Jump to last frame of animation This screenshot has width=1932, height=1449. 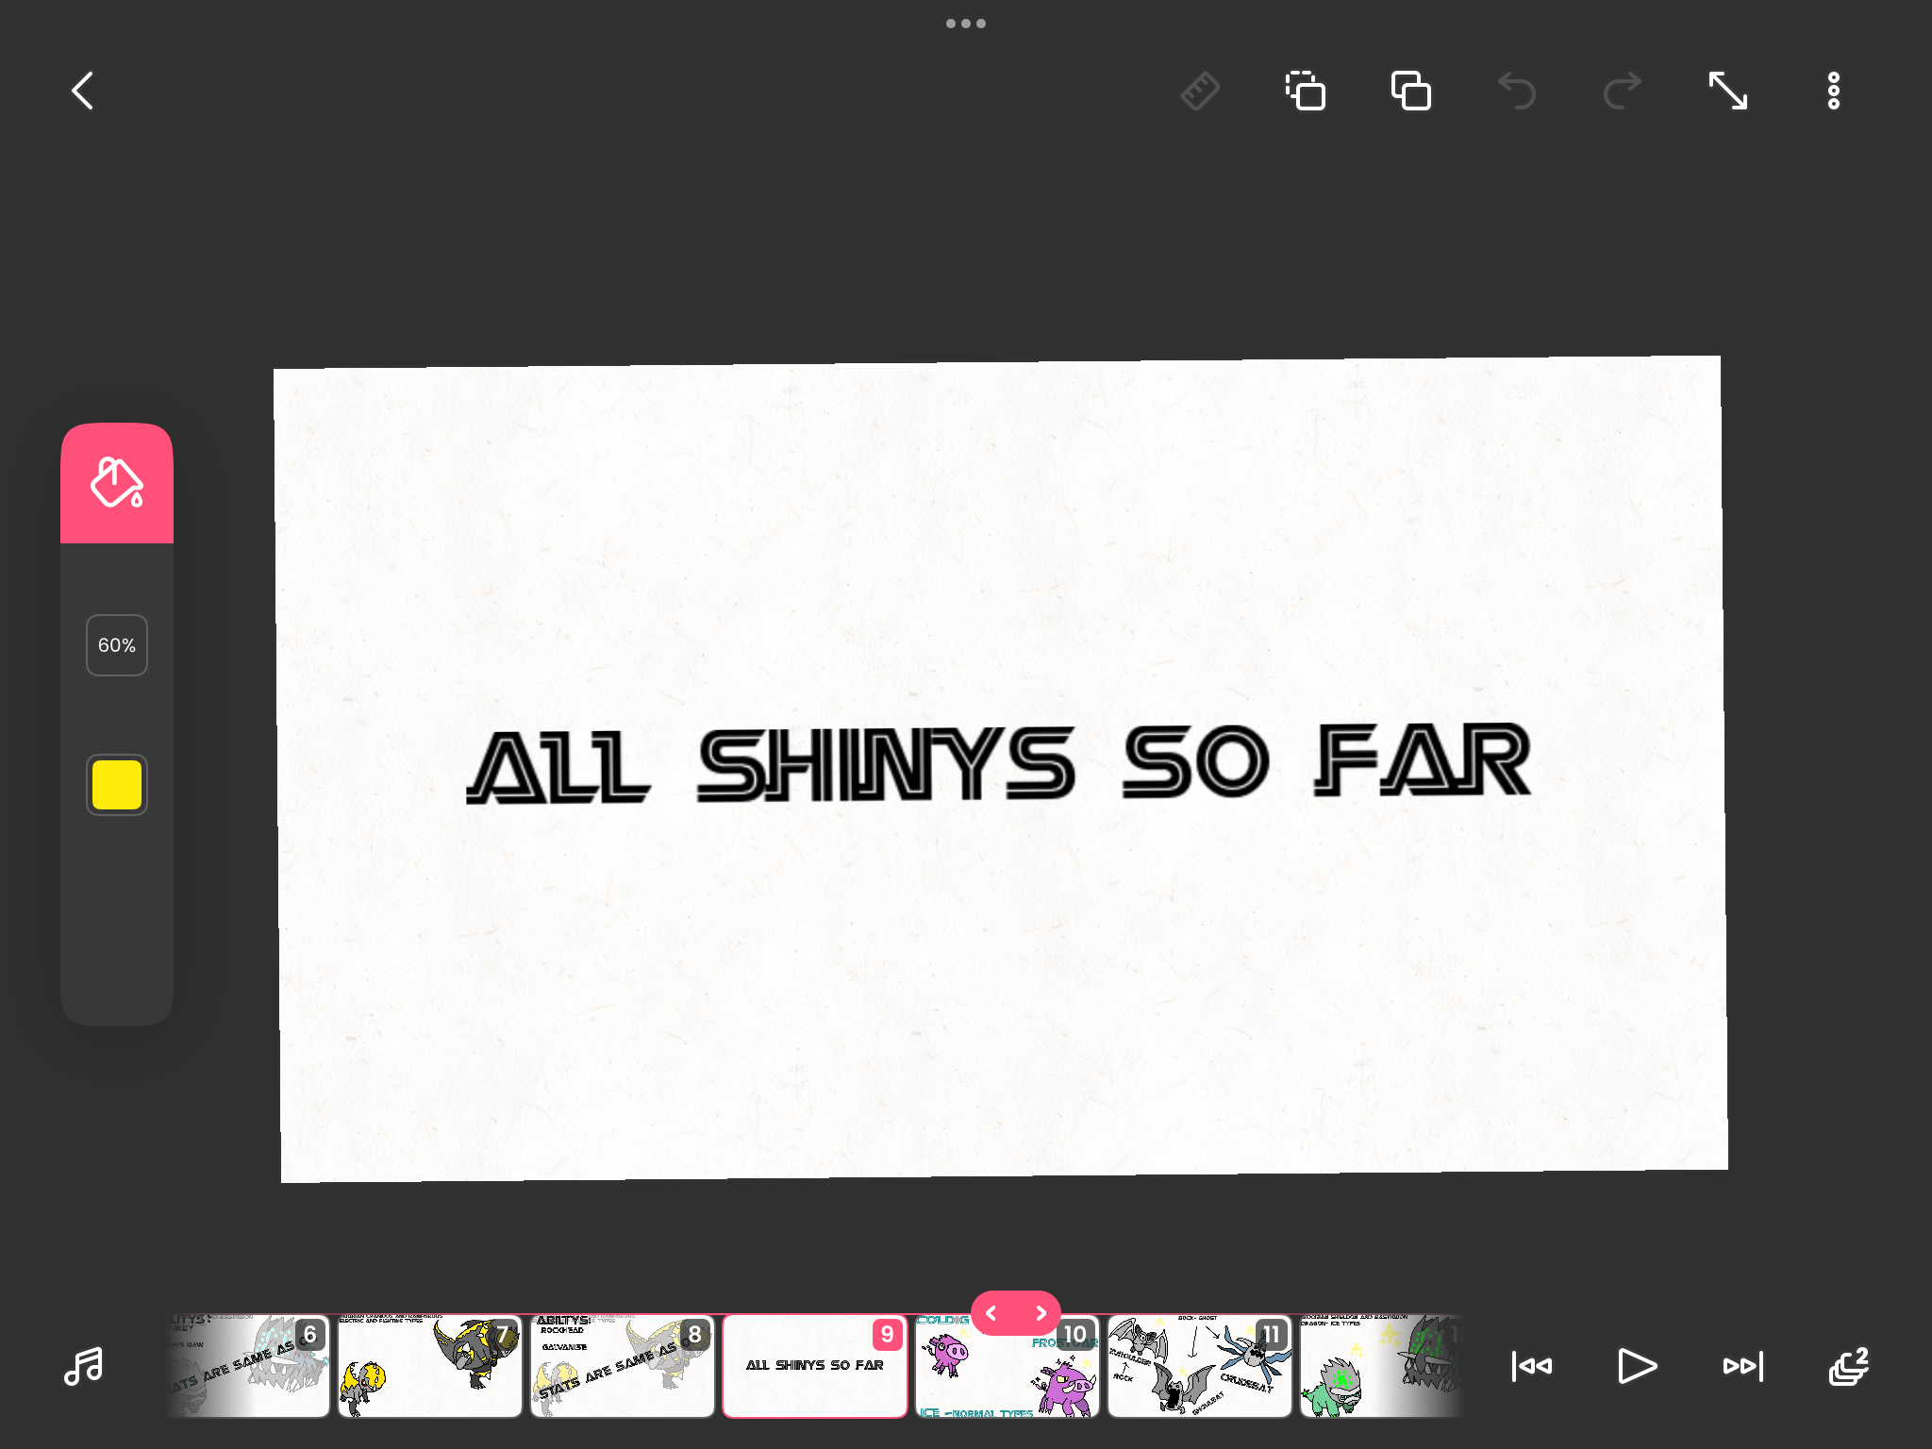(x=1743, y=1366)
